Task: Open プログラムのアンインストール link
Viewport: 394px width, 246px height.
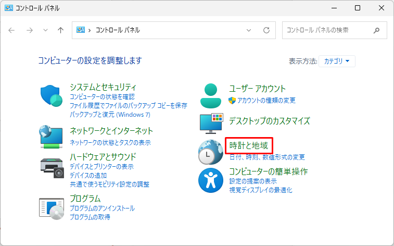Action: tap(102, 208)
